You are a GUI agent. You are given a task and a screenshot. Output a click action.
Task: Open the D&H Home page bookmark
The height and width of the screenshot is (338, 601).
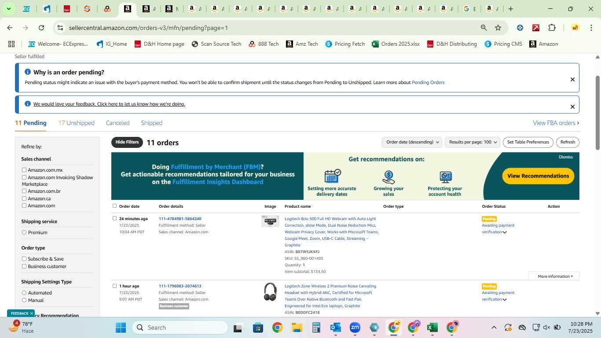click(x=159, y=44)
